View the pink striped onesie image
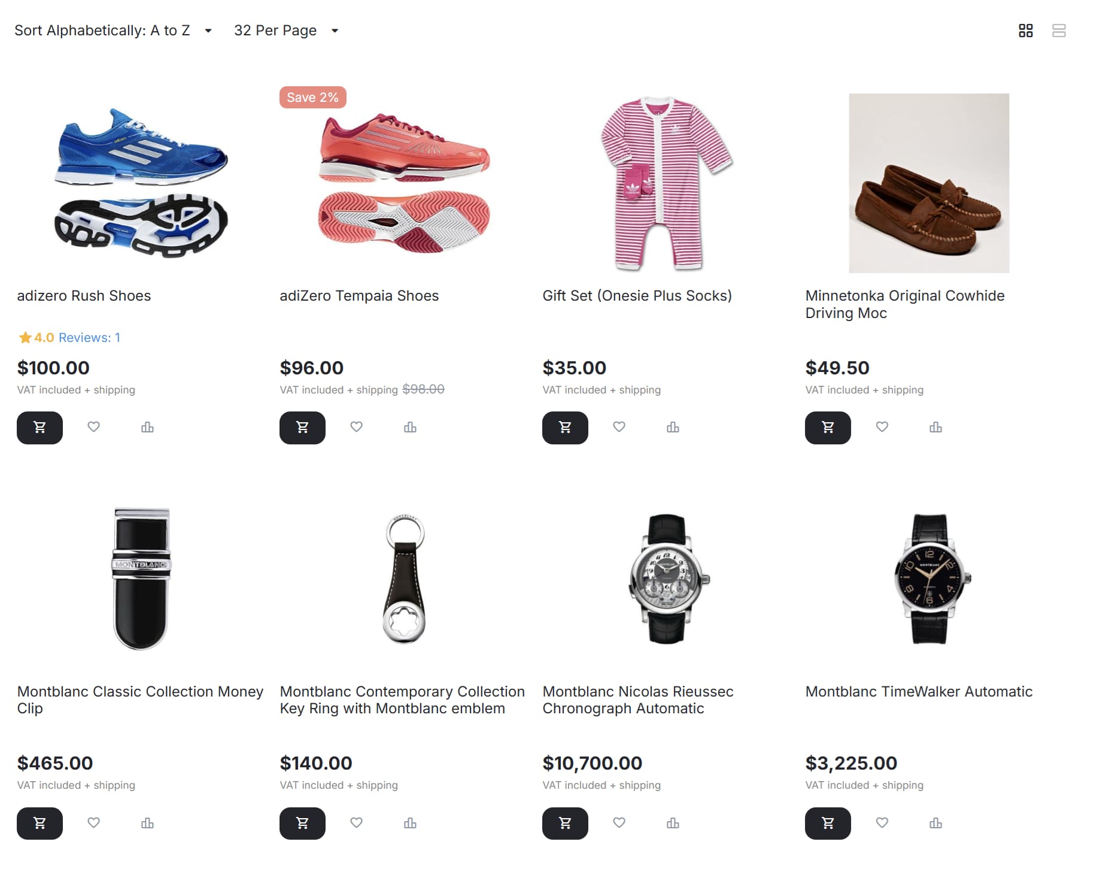This screenshot has height=893, width=1100. click(666, 183)
